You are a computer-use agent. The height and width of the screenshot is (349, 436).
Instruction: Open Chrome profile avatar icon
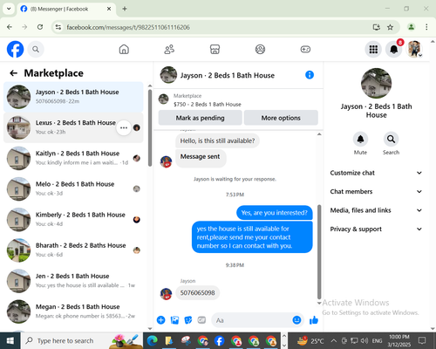click(x=411, y=27)
